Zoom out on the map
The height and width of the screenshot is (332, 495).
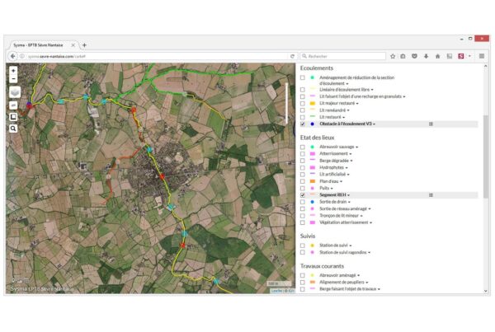tap(13, 80)
